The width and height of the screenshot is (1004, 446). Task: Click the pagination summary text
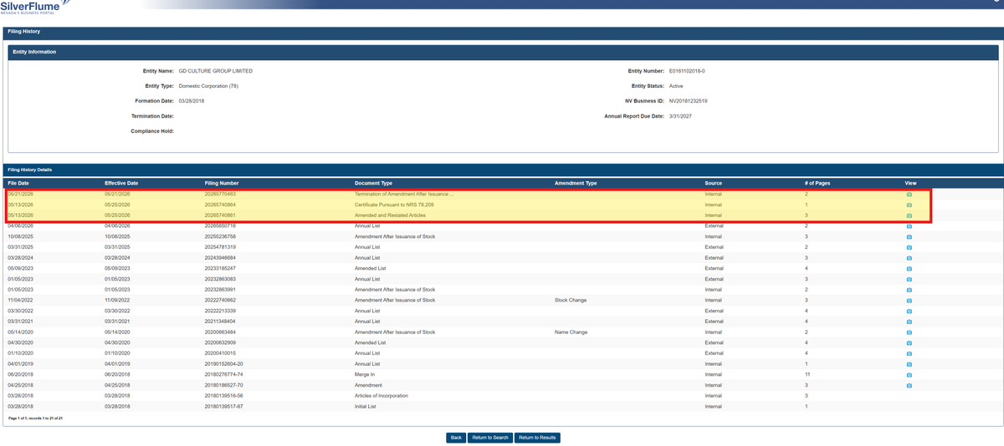35,418
